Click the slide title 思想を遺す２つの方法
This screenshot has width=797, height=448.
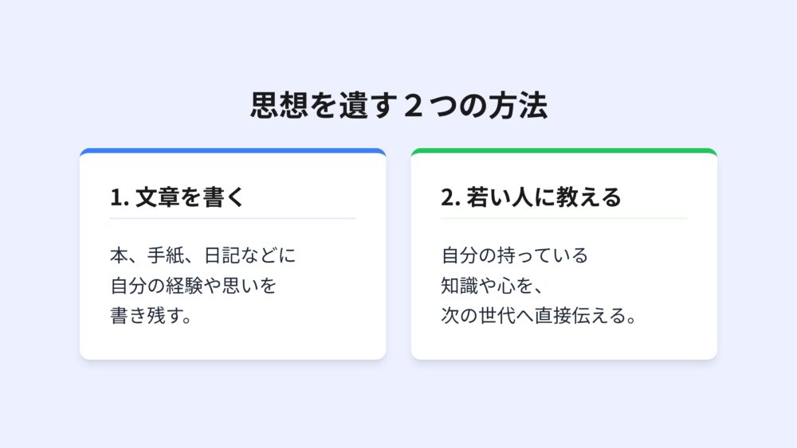click(398, 107)
